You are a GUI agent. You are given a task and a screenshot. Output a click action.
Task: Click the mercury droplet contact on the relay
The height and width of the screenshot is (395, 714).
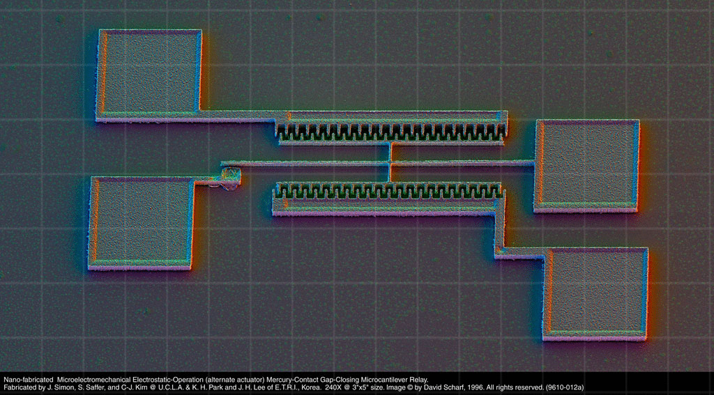[x=230, y=178]
